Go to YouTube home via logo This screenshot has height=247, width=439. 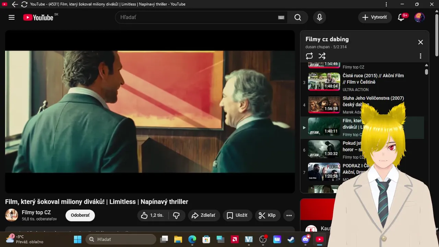pyautogui.click(x=38, y=17)
